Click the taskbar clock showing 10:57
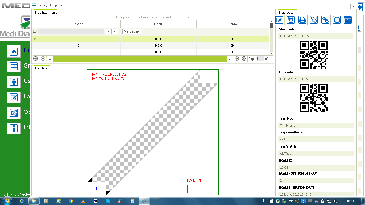 click(x=350, y=201)
